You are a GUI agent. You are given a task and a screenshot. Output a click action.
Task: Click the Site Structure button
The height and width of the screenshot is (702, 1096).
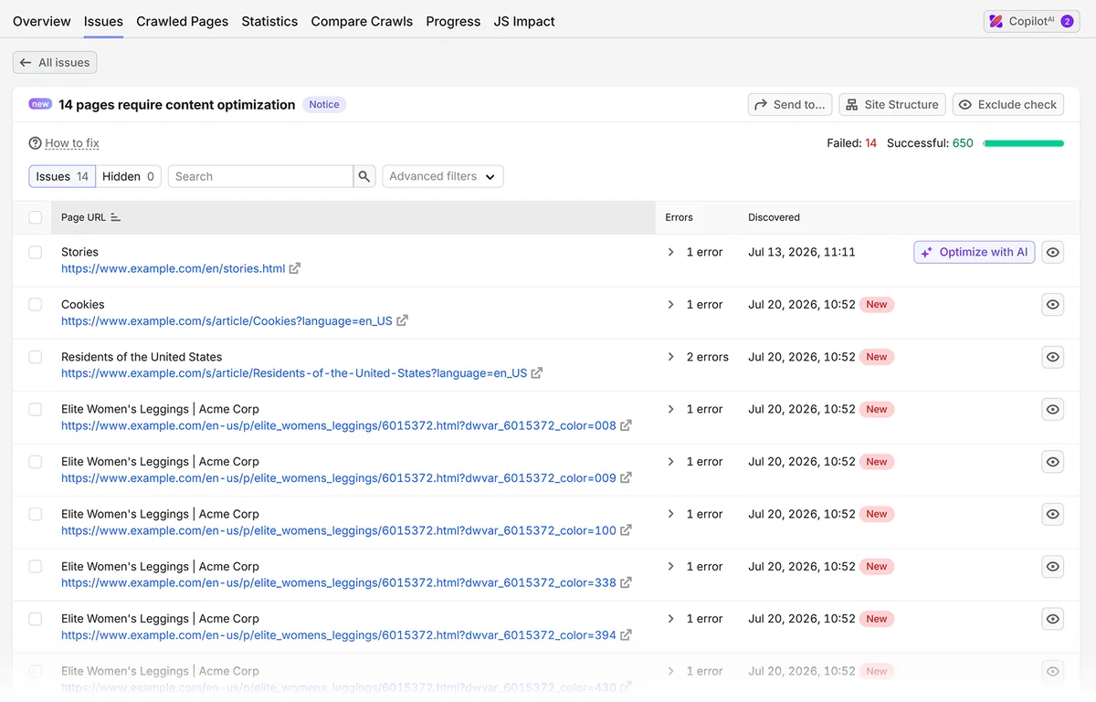pos(892,104)
